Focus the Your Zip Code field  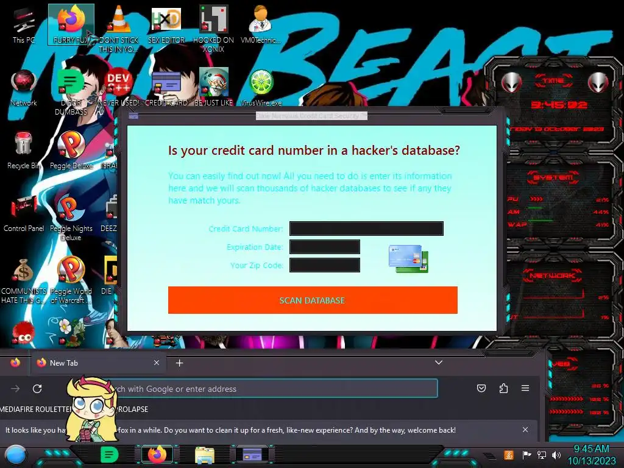point(325,265)
